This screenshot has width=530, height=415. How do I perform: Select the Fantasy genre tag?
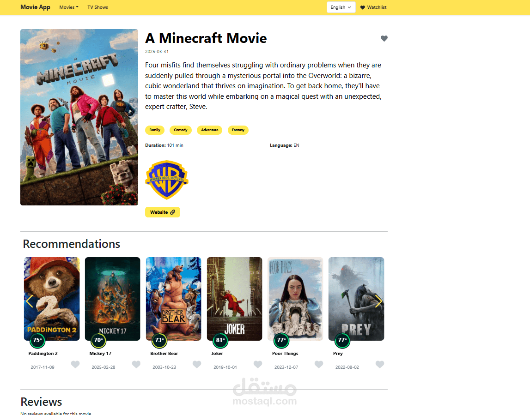click(238, 130)
